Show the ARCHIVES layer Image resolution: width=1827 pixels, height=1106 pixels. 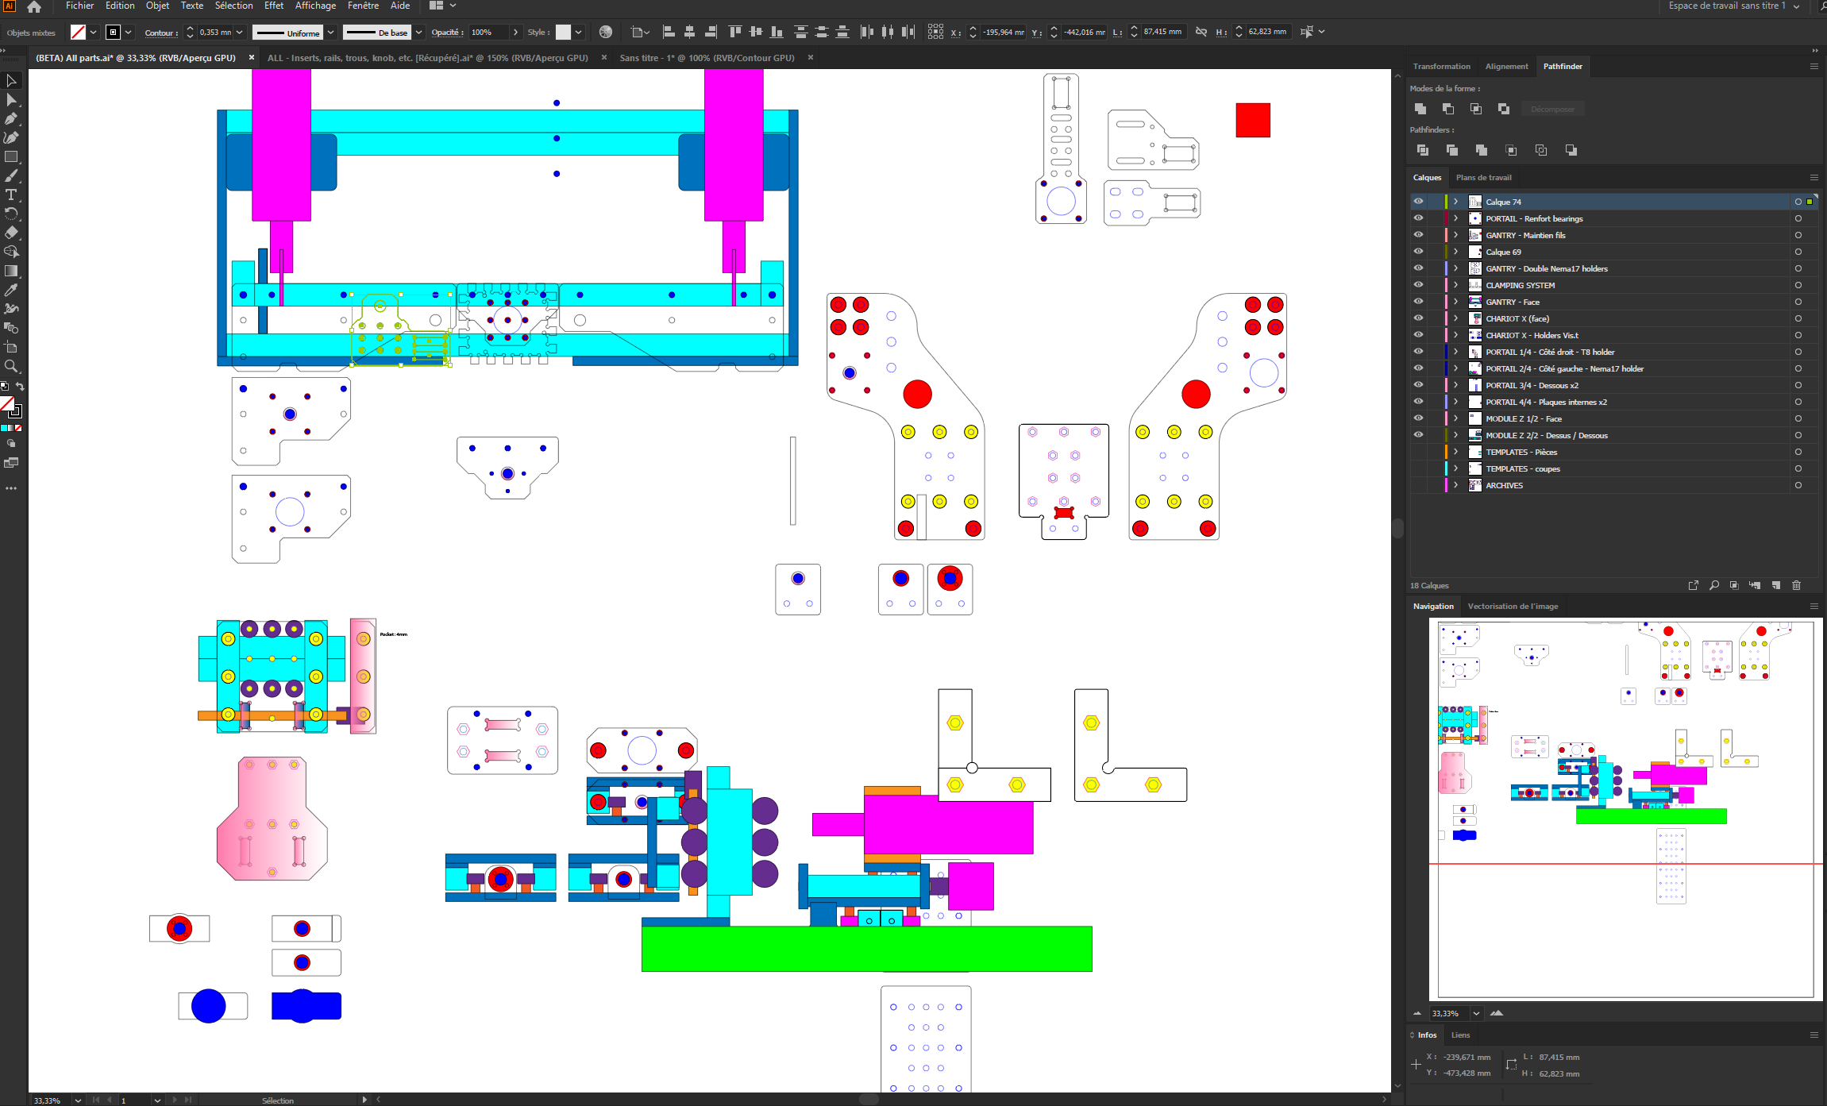point(1418,485)
